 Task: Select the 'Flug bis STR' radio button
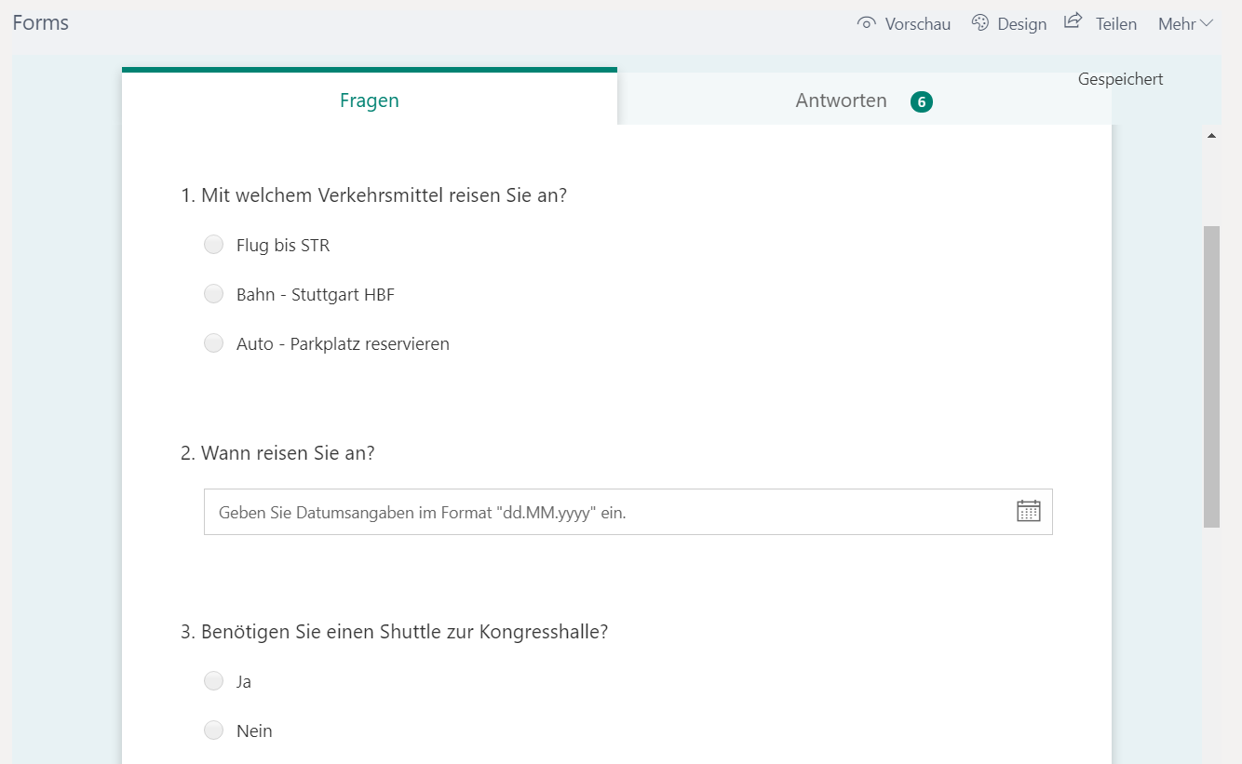pyautogui.click(x=214, y=245)
